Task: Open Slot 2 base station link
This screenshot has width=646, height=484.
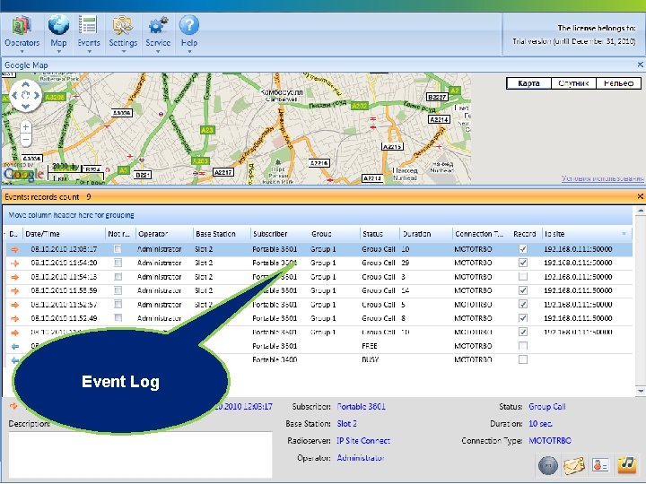Action: pos(347,423)
